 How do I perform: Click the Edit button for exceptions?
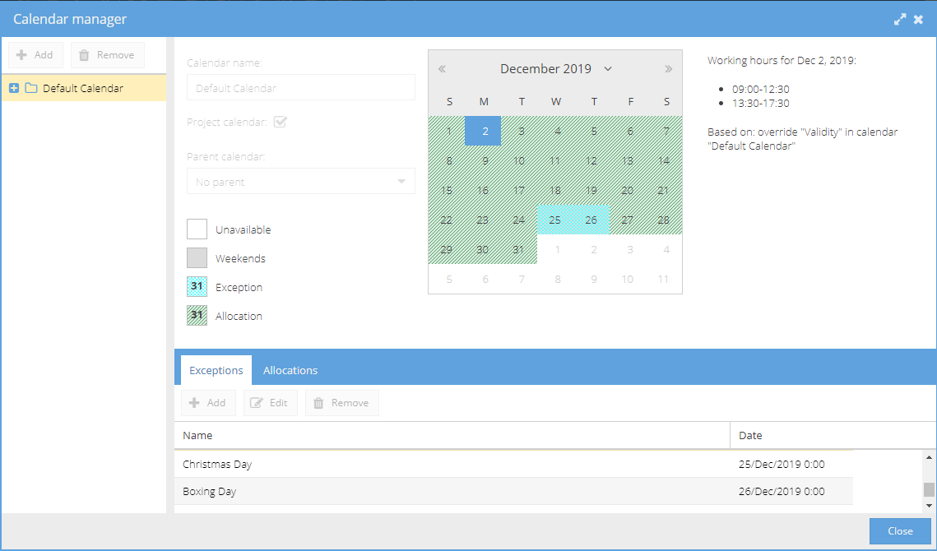[270, 403]
